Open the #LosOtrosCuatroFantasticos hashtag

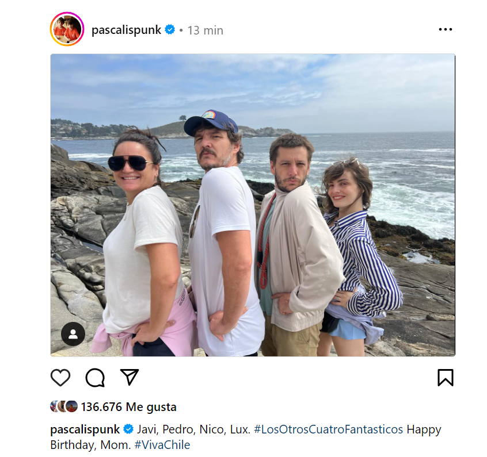tap(328, 429)
